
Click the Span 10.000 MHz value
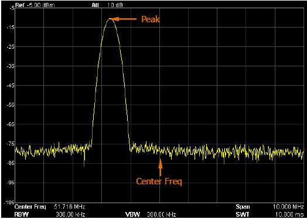tap(289, 207)
